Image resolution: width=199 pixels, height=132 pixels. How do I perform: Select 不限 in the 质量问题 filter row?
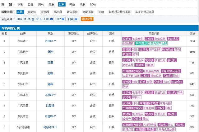point(20,12)
